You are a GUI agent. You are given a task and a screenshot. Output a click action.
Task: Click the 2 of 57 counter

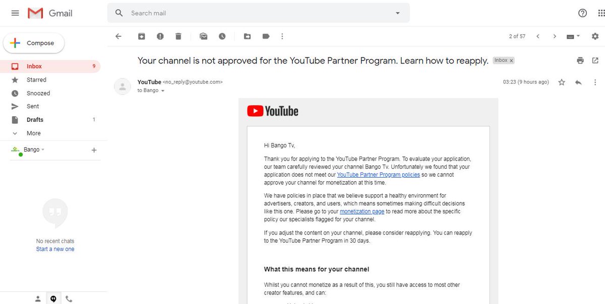click(x=517, y=36)
